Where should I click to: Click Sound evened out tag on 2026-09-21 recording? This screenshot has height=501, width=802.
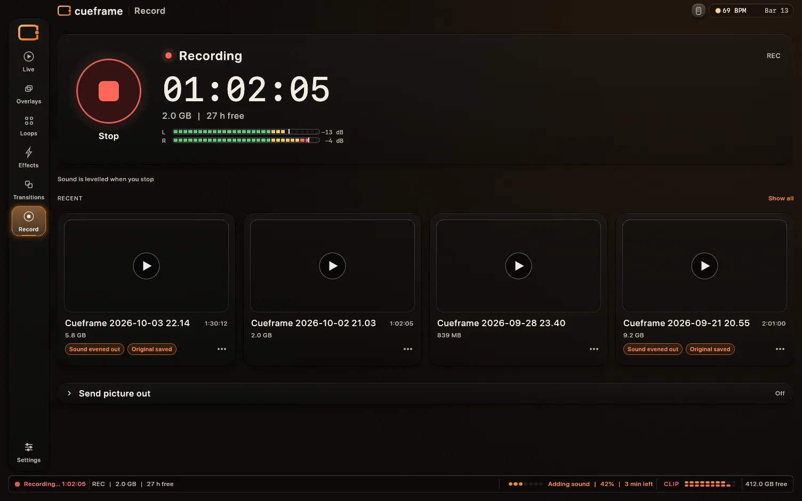pyautogui.click(x=653, y=349)
